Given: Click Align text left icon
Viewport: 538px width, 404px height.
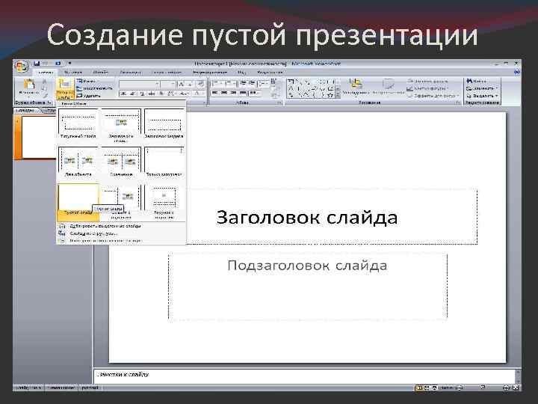Looking at the screenshot, I should (215, 93).
